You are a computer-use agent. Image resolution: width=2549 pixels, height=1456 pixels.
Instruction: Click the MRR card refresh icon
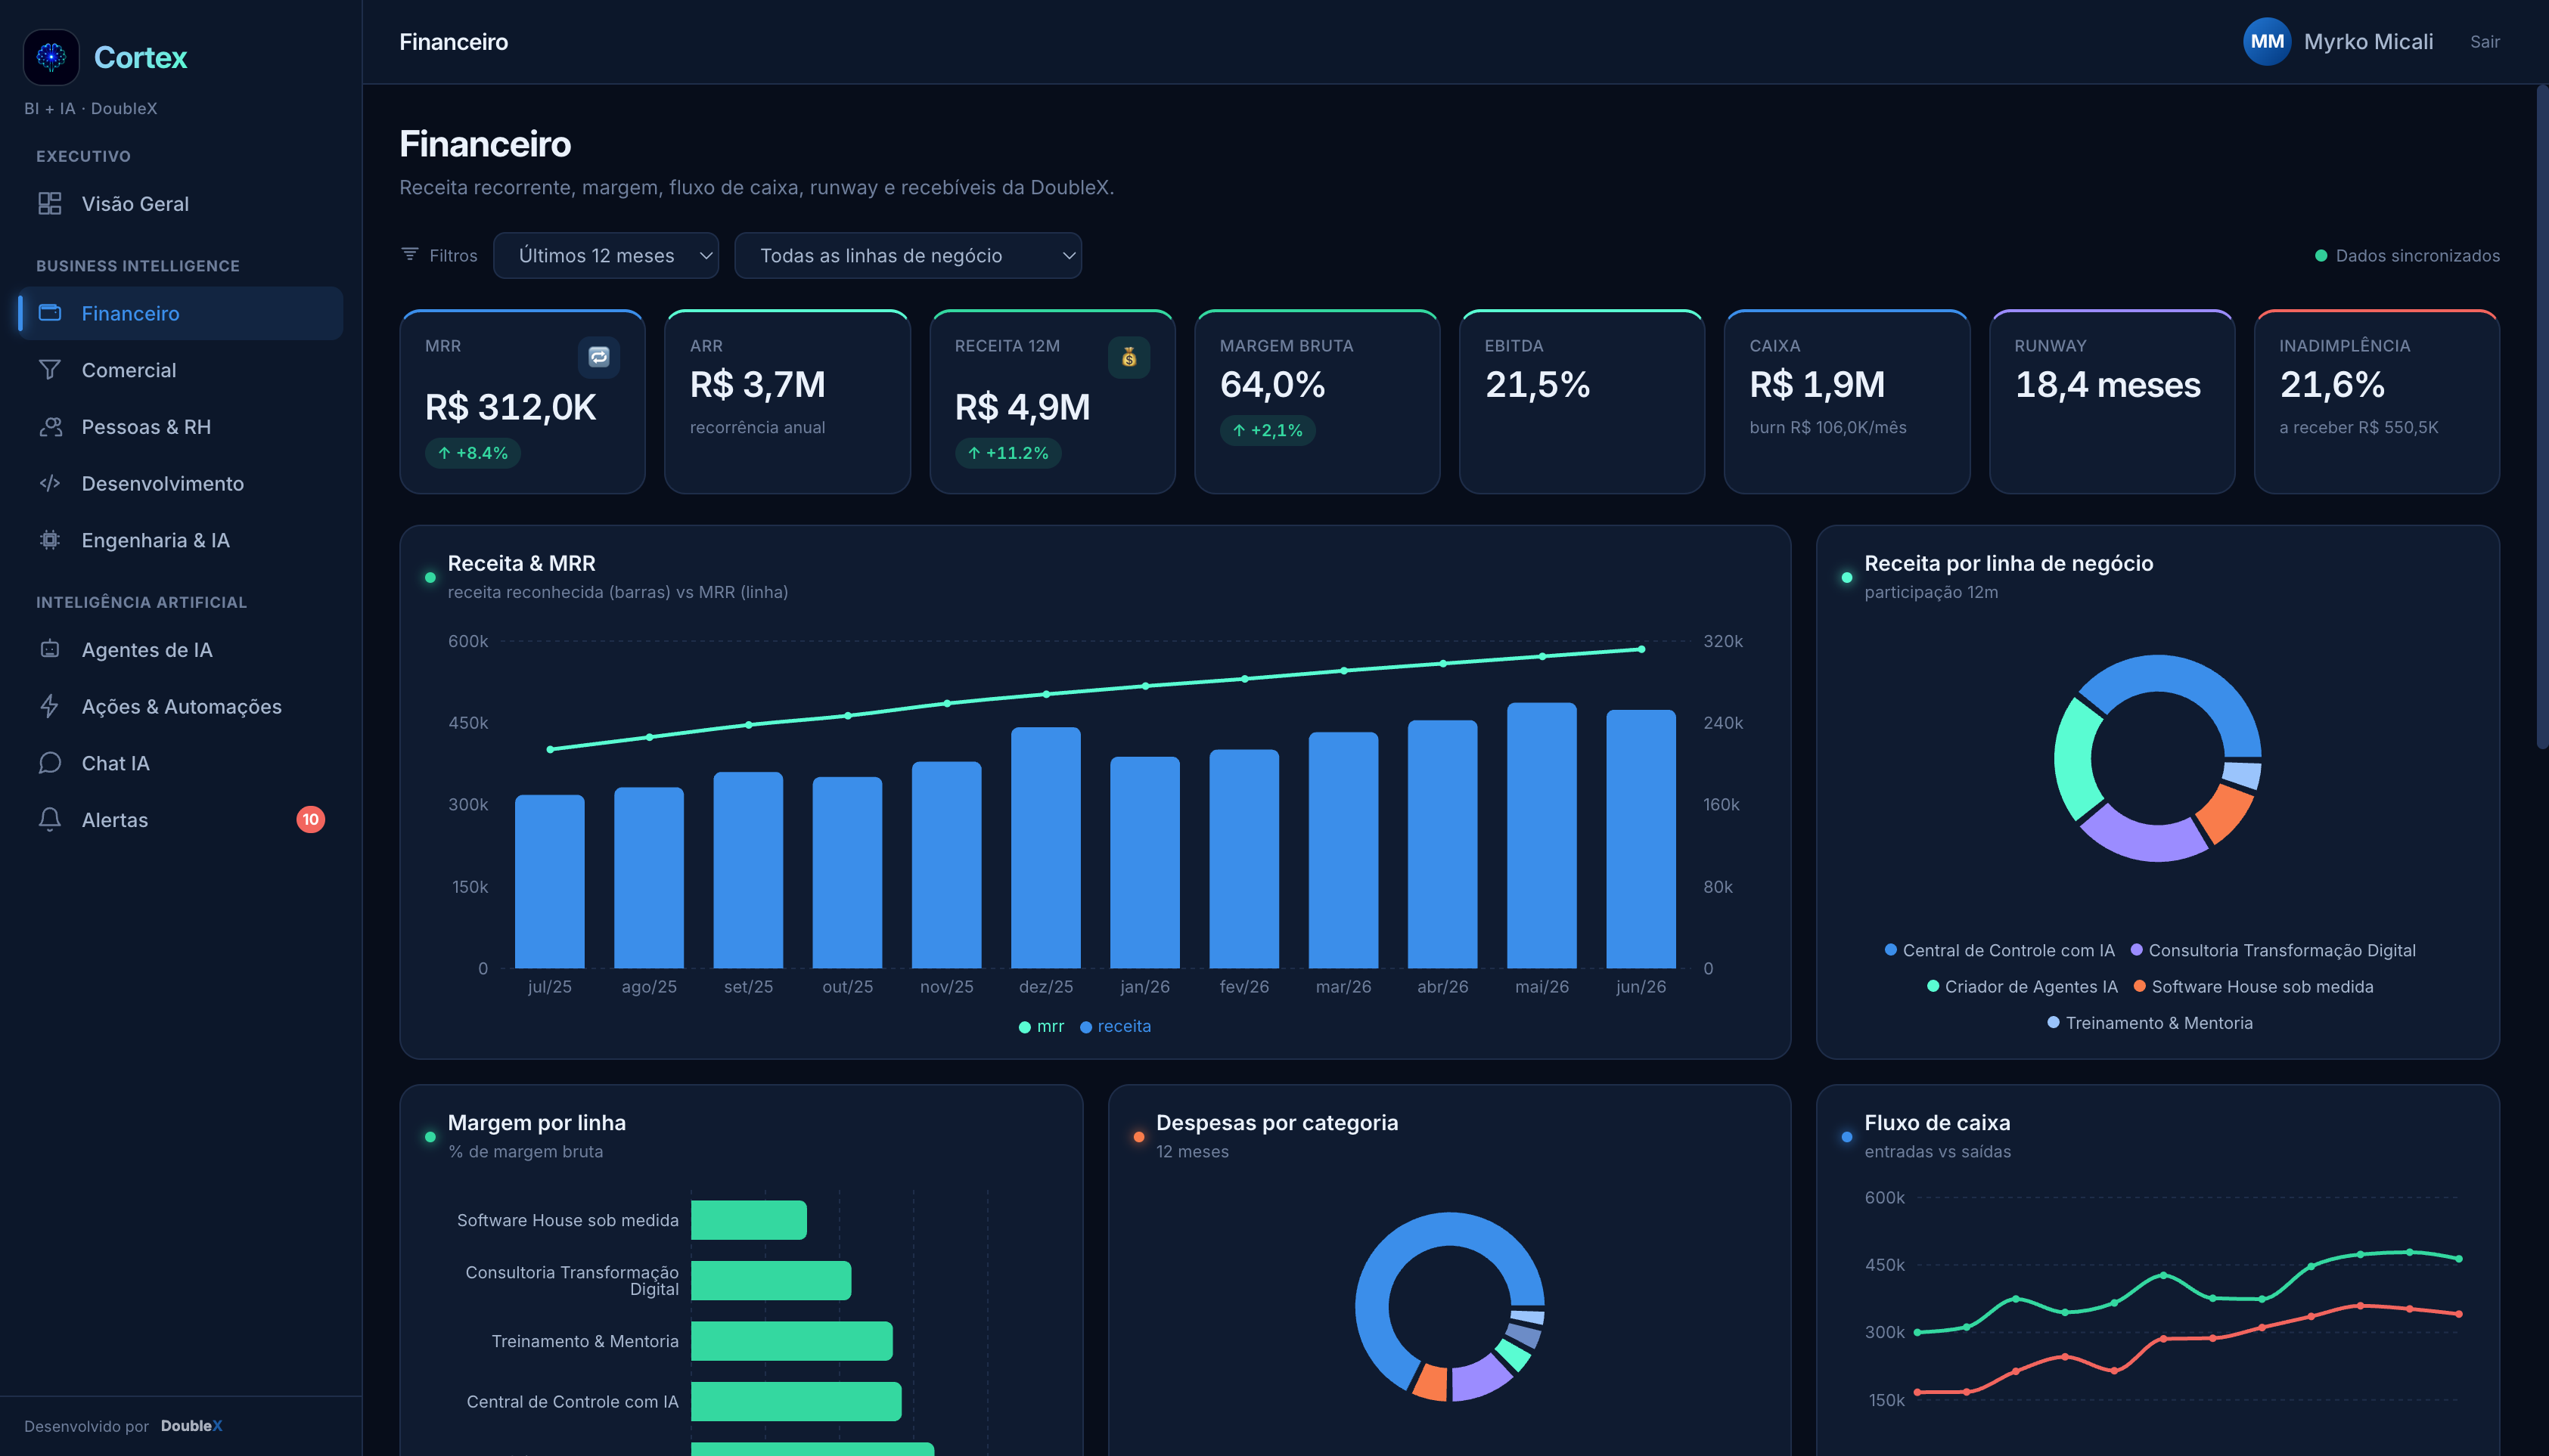click(598, 357)
